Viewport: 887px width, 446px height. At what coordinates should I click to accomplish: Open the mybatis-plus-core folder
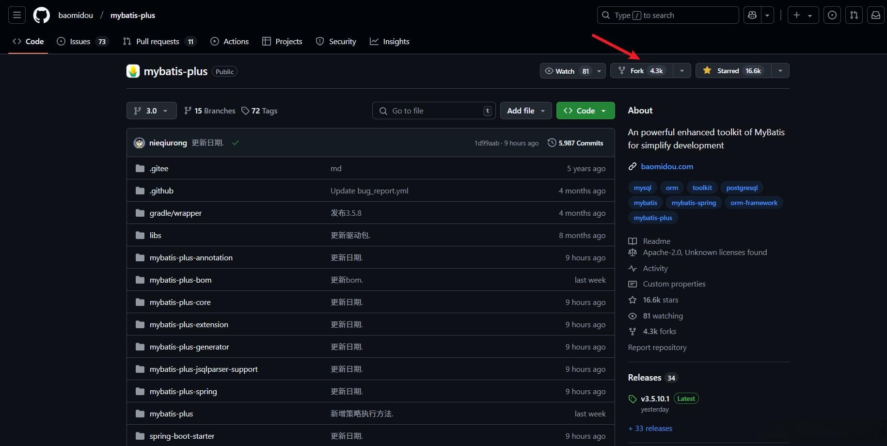pos(180,302)
